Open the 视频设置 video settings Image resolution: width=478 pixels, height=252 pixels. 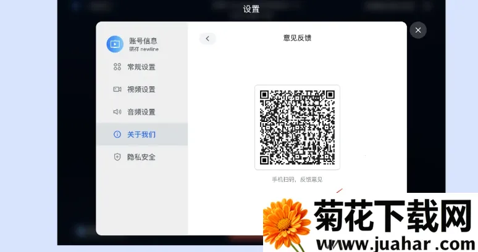coord(141,89)
